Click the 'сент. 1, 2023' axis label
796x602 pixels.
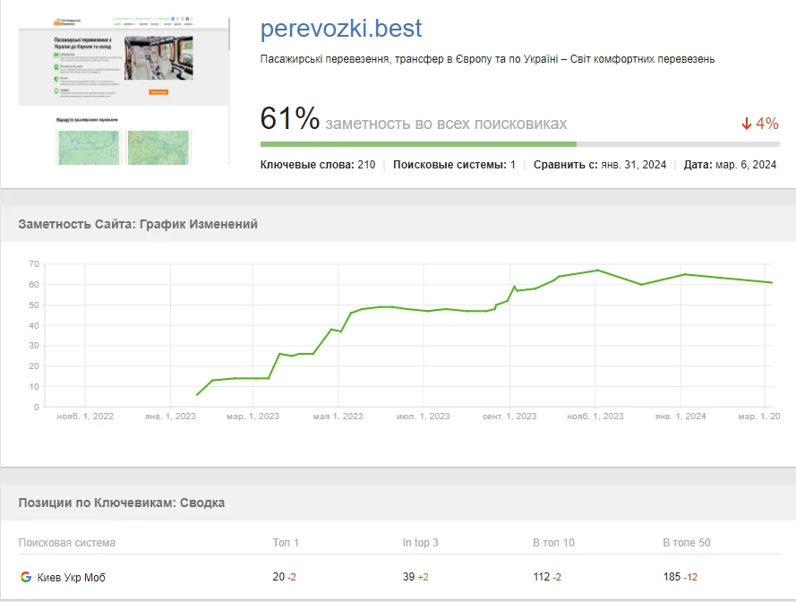(509, 416)
